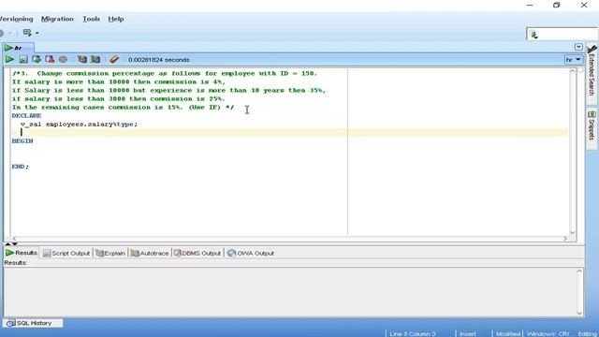Screen dimensions: 599x337
Task: Click the 'Line 8 Column 3' status entry
Action: point(413,334)
